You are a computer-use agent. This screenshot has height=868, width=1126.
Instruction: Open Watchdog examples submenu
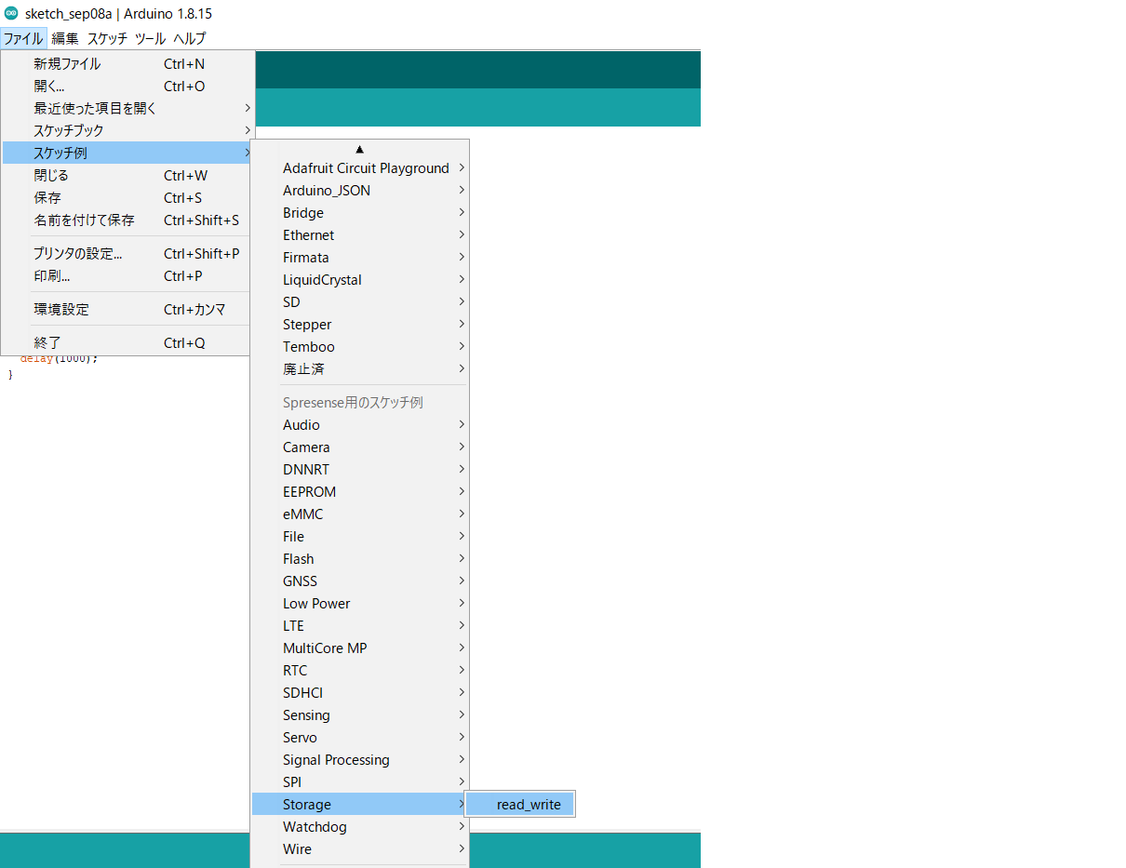click(x=359, y=827)
